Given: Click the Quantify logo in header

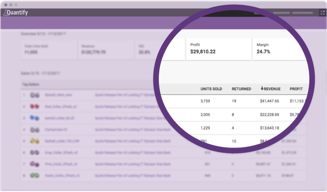Looking at the screenshot, I should 16,12.
